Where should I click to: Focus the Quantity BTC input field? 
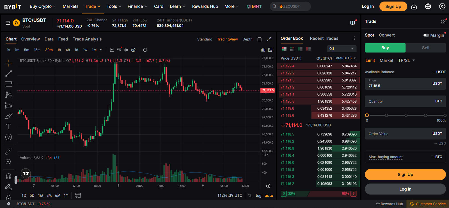point(405,101)
